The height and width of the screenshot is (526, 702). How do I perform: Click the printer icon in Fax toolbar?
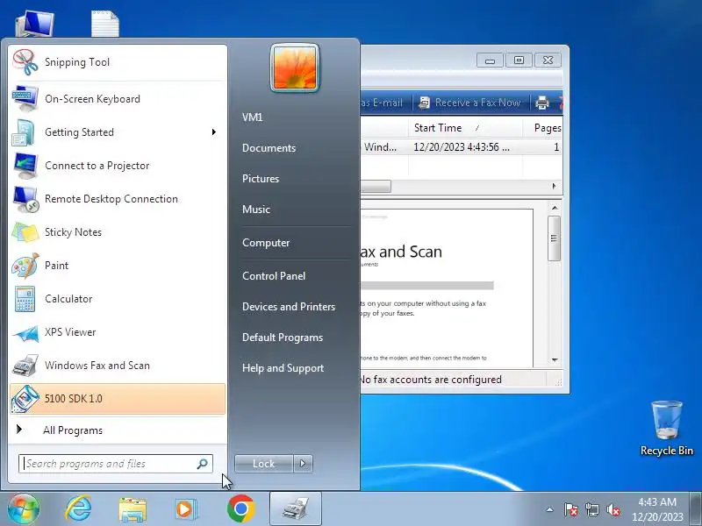coord(542,103)
